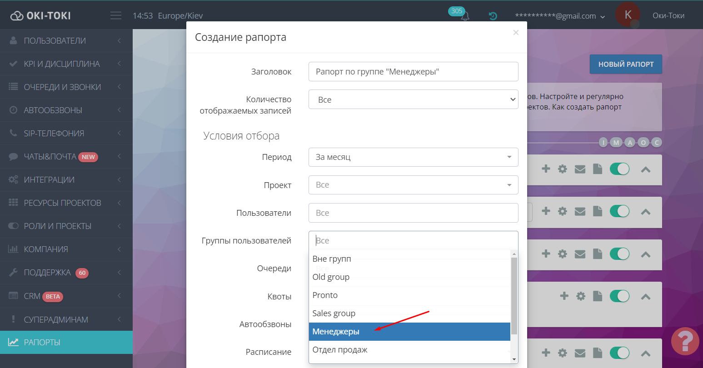Screen dimensions: 703x368
Task: Go home via the OKI-TOKI logo
Action: 40,15
